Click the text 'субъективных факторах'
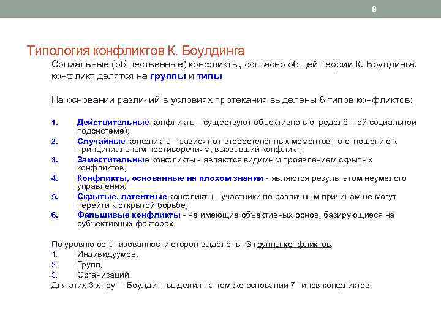Viewport: 441px width, 331px height. click(x=126, y=224)
